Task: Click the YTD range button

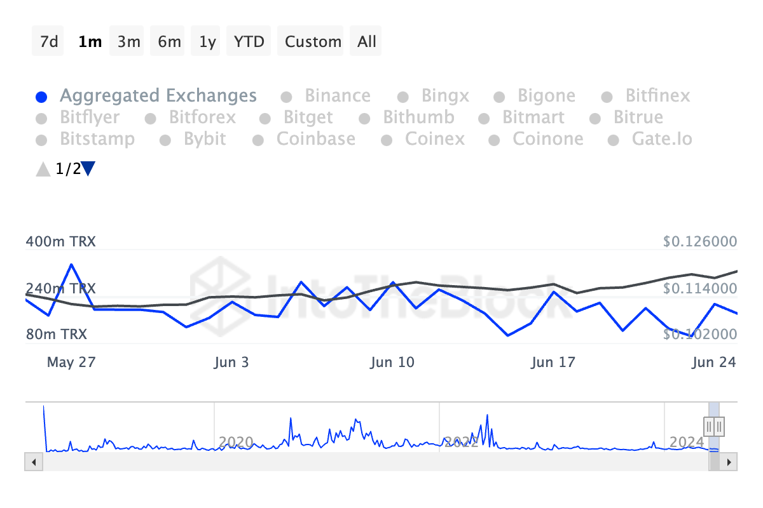Action: (249, 42)
